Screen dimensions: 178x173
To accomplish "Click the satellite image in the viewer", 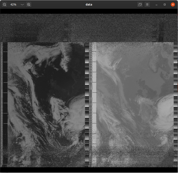I will click(89, 91).
